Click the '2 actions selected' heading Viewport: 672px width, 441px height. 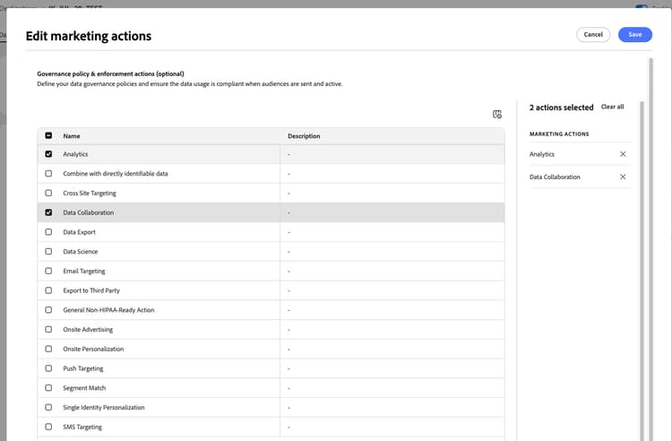(x=562, y=108)
